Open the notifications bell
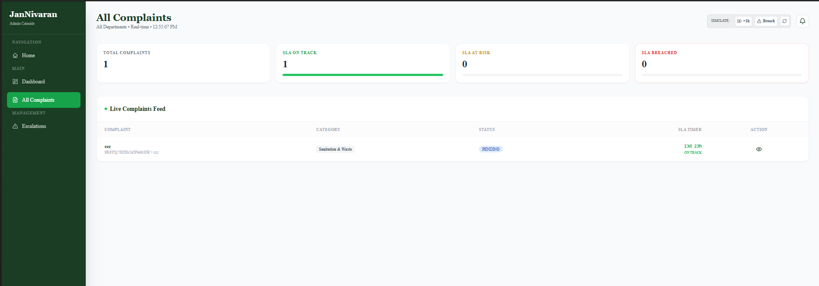This screenshot has width=819, height=286. point(802,21)
